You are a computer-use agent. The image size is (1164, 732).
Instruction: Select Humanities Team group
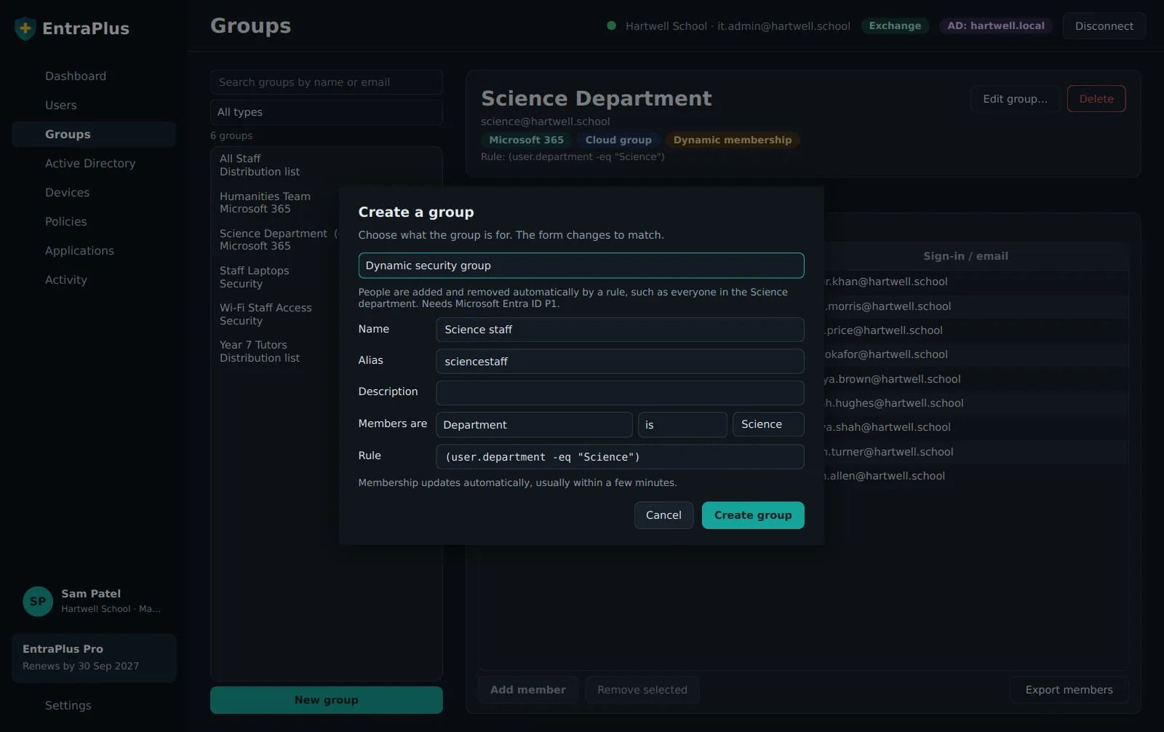point(276,202)
